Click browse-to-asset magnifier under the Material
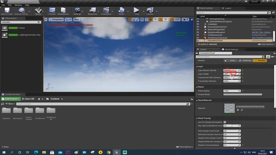 click(242, 110)
